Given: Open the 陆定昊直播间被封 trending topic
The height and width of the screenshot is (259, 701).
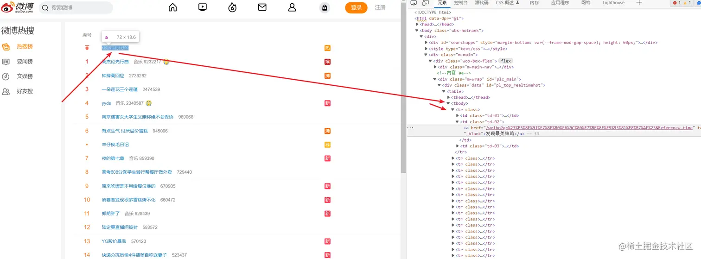Looking at the screenshot, I should (x=120, y=227).
